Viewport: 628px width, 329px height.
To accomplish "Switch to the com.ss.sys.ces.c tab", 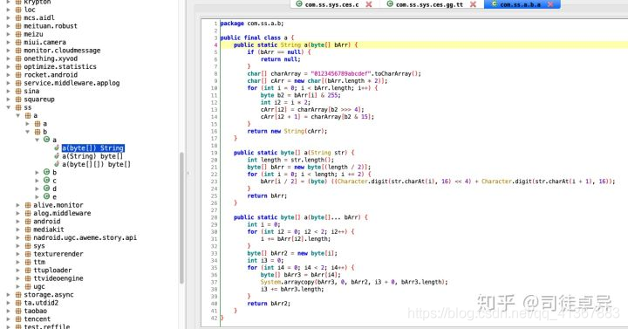I will (x=331, y=4).
